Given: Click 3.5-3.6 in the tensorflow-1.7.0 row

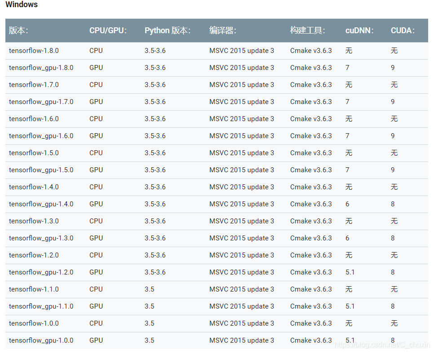Looking at the screenshot, I should point(155,85).
